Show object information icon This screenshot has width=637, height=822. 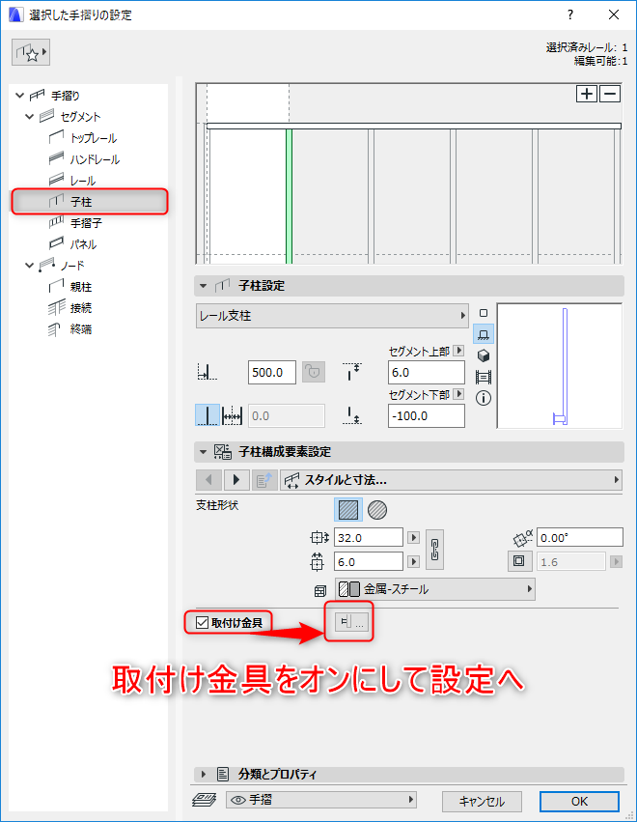pos(484,398)
